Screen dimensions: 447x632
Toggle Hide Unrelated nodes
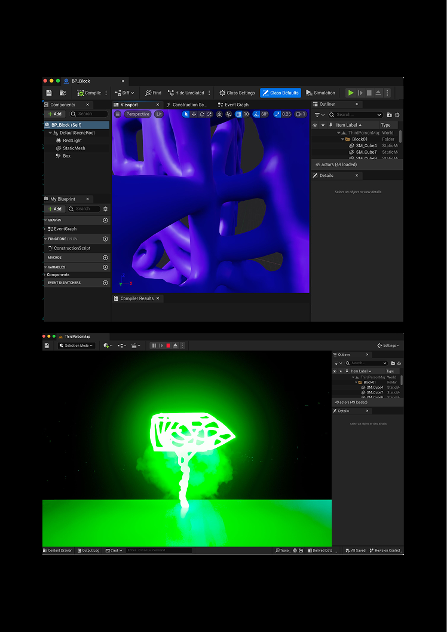(x=186, y=93)
